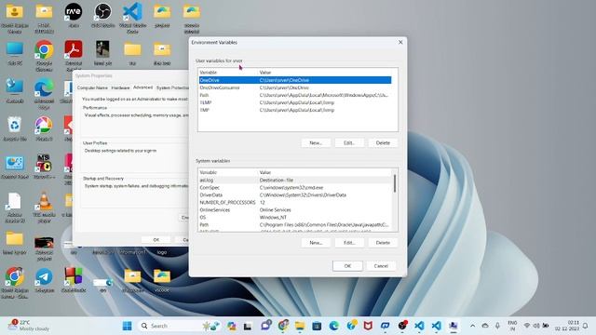This screenshot has width=596, height=335.
Task: Select the OneDrive user variable row
Action: point(295,80)
